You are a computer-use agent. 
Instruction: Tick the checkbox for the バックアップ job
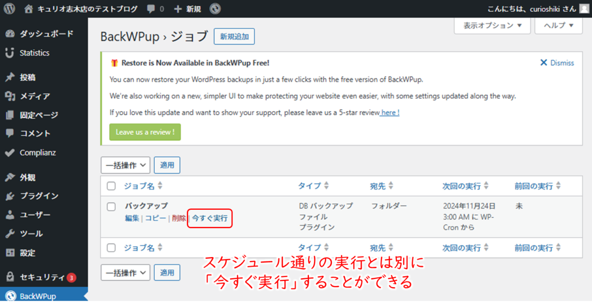[111, 206]
